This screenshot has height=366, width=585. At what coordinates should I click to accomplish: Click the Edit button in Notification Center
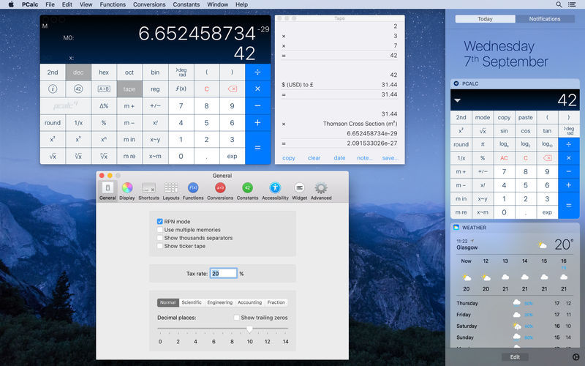(514, 356)
